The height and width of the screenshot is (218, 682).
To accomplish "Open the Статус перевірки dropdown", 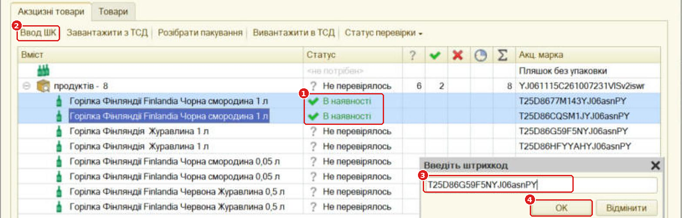I will [384, 33].
